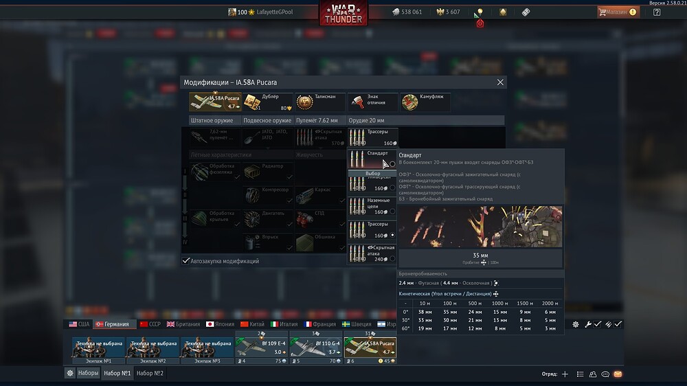Switch to the Китай nation tab
The image size is (687, 386).
(252, 324)
